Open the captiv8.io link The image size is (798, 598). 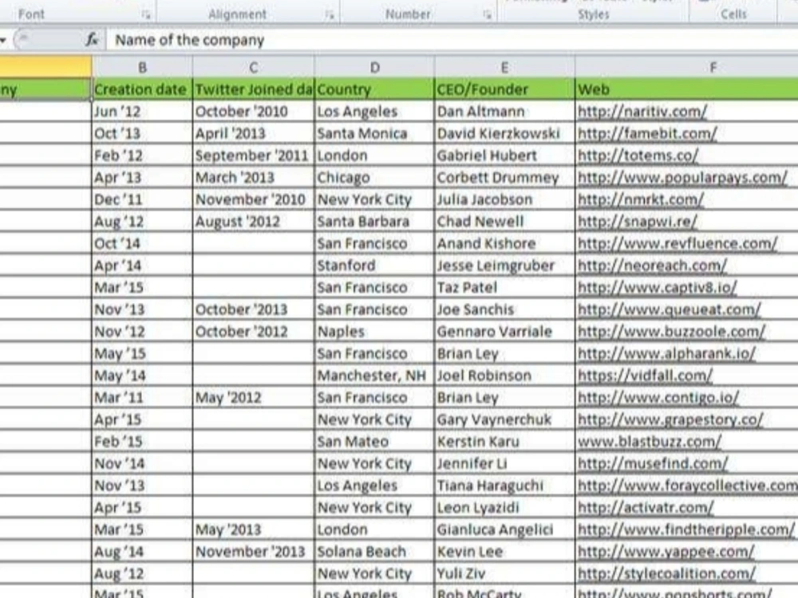click(658, 287)
